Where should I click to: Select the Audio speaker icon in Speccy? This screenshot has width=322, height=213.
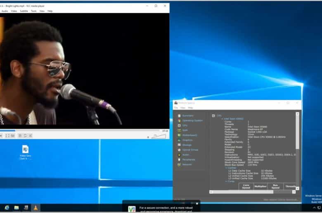coord(179,155)
